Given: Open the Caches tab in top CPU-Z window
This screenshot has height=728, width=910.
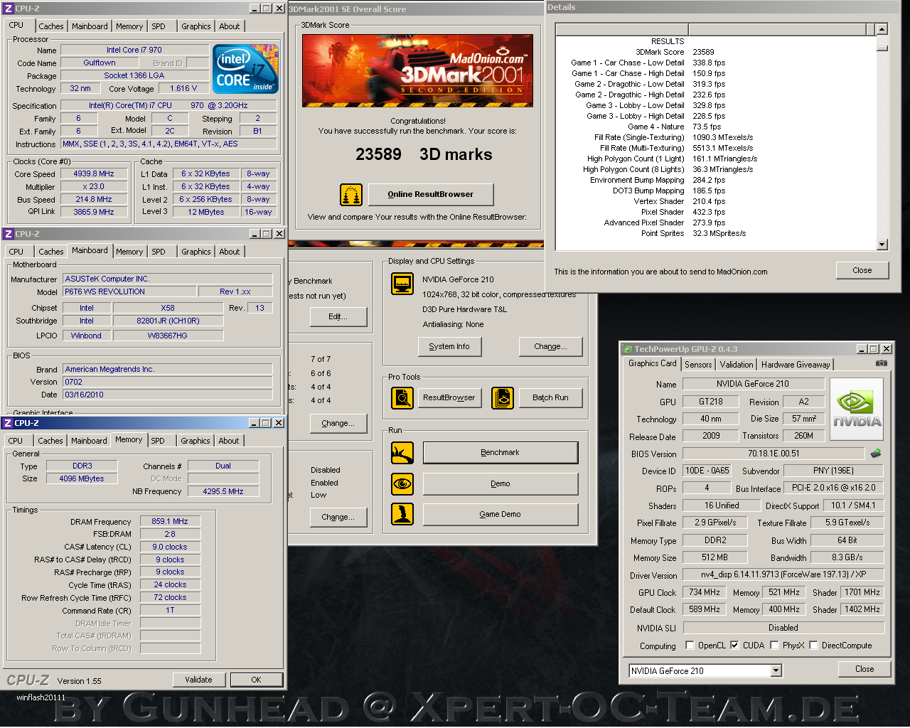Looking at the screenshot, I should click(x=51, y=26).
